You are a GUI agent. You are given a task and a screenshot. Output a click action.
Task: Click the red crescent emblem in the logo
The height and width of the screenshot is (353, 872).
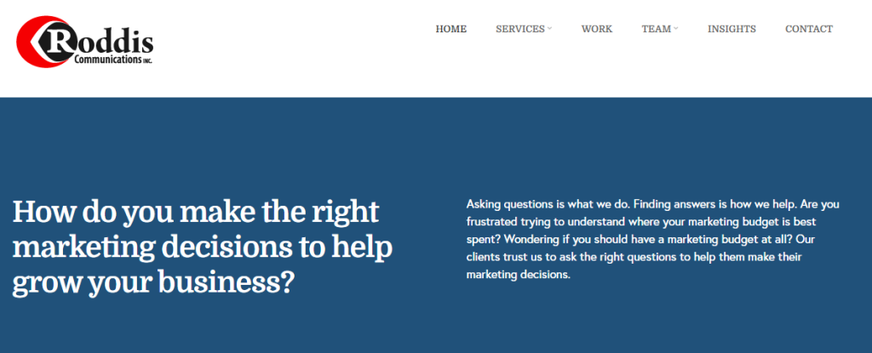[x=28, y=42]
